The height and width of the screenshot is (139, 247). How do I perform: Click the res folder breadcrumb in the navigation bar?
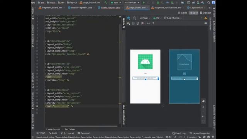coord(61,3)
